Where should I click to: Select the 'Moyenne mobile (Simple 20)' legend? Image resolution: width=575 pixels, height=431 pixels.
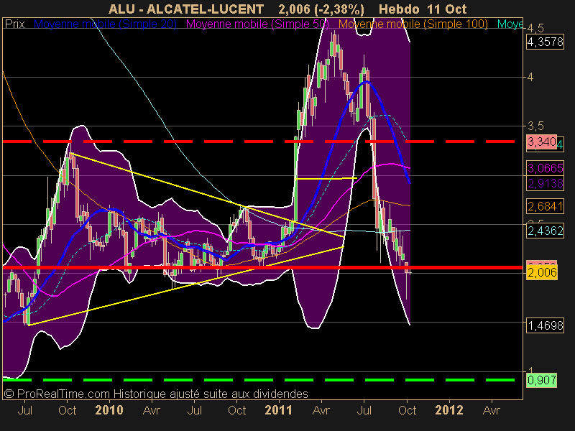[105, 24]
